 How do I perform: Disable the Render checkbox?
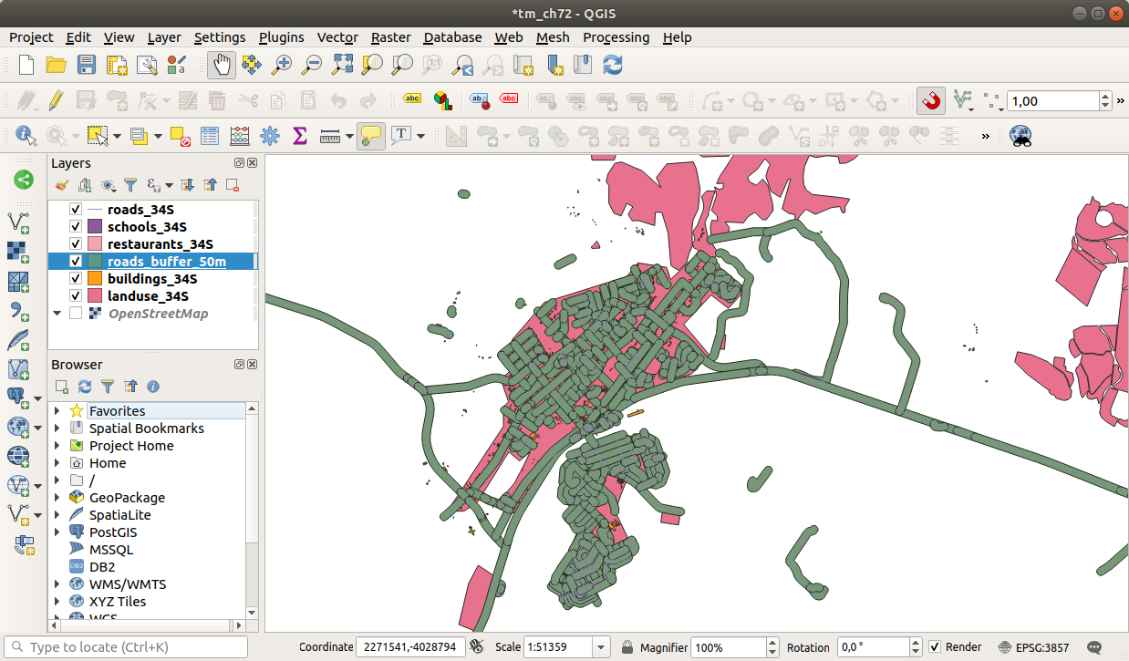(933, 646)
